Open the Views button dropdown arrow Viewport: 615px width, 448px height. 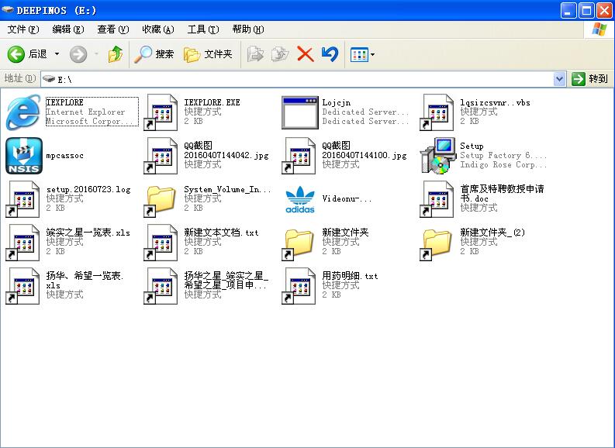pyautogui.click(x=373, y=54)
